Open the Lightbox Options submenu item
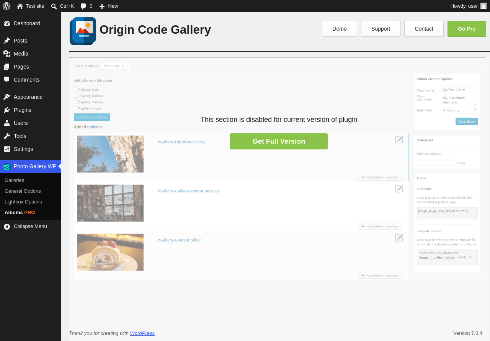 click(x=23, y=202)
